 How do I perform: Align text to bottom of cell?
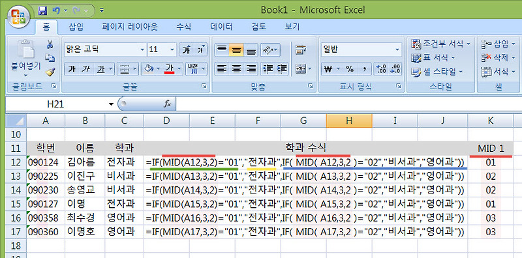click(x=251, y=50)
